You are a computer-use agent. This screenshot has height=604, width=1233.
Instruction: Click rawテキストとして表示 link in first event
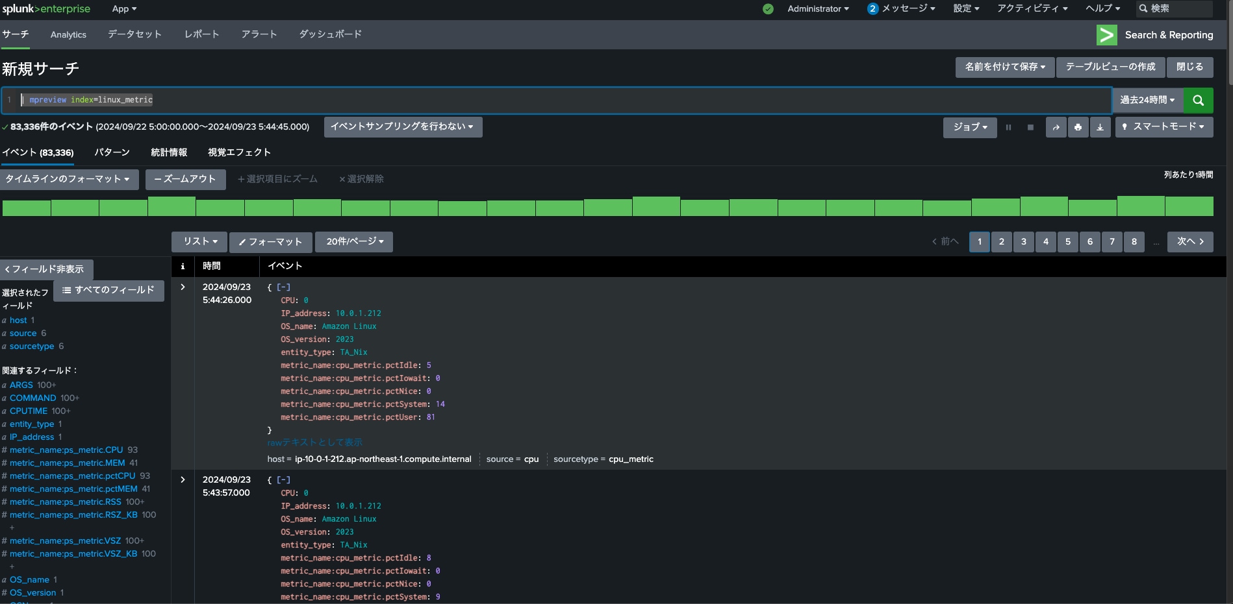tap(314, 442)
